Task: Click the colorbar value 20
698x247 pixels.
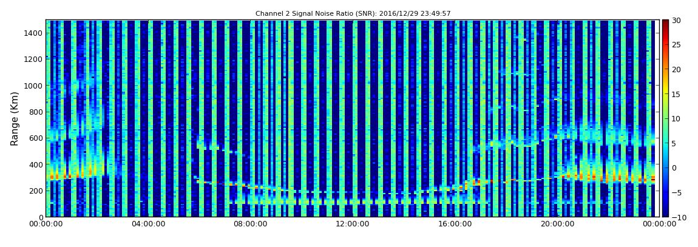Action: pyautogui.click(x=677, y=69)
